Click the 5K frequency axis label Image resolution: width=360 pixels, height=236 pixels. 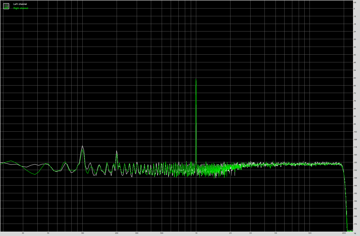[276, 233]
